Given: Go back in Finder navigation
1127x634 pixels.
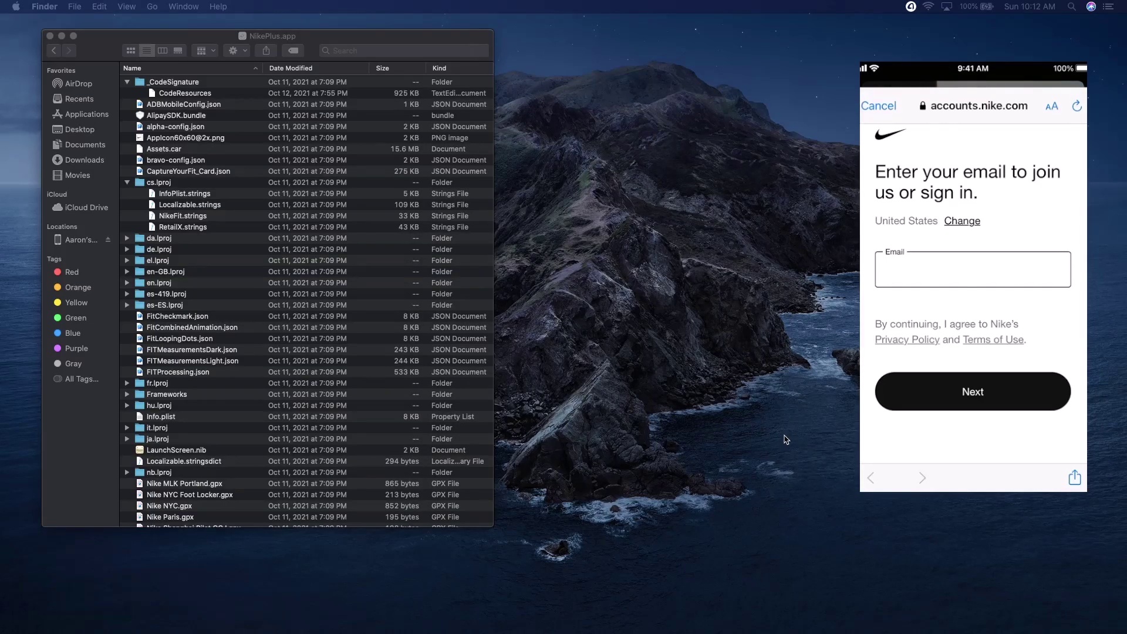Looking at the screenshot, I should (x=54, y=50).
